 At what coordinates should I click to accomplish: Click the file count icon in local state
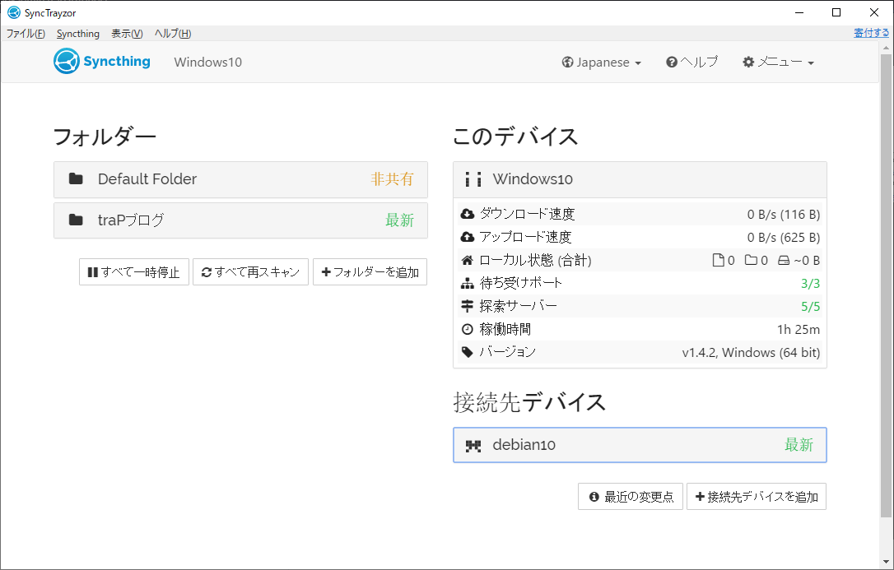point(719,260)
